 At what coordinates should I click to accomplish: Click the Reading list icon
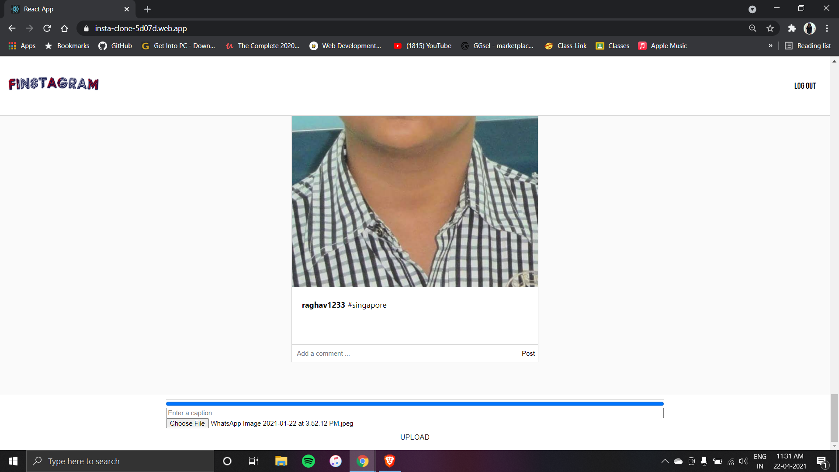tap(788, 45)
